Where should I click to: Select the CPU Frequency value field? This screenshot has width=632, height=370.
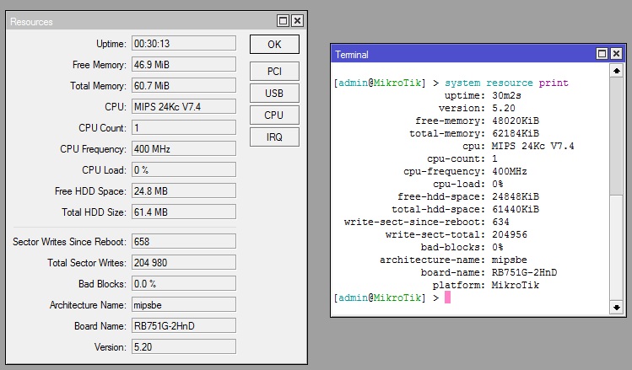point(183,149)
